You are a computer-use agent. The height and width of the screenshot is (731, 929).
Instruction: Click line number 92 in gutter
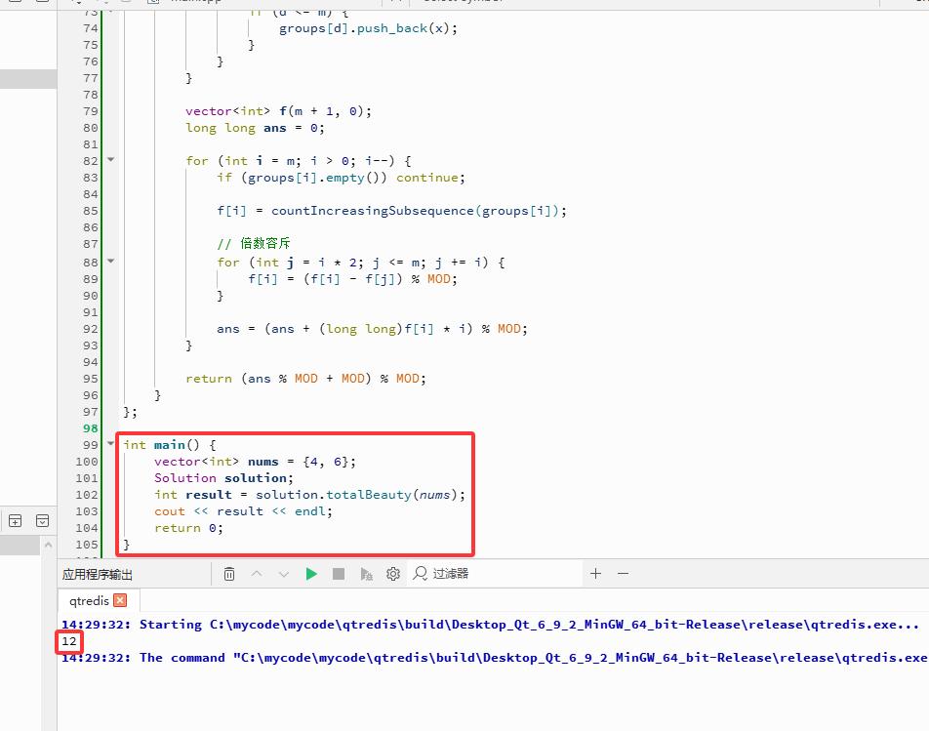coord(90,329)
